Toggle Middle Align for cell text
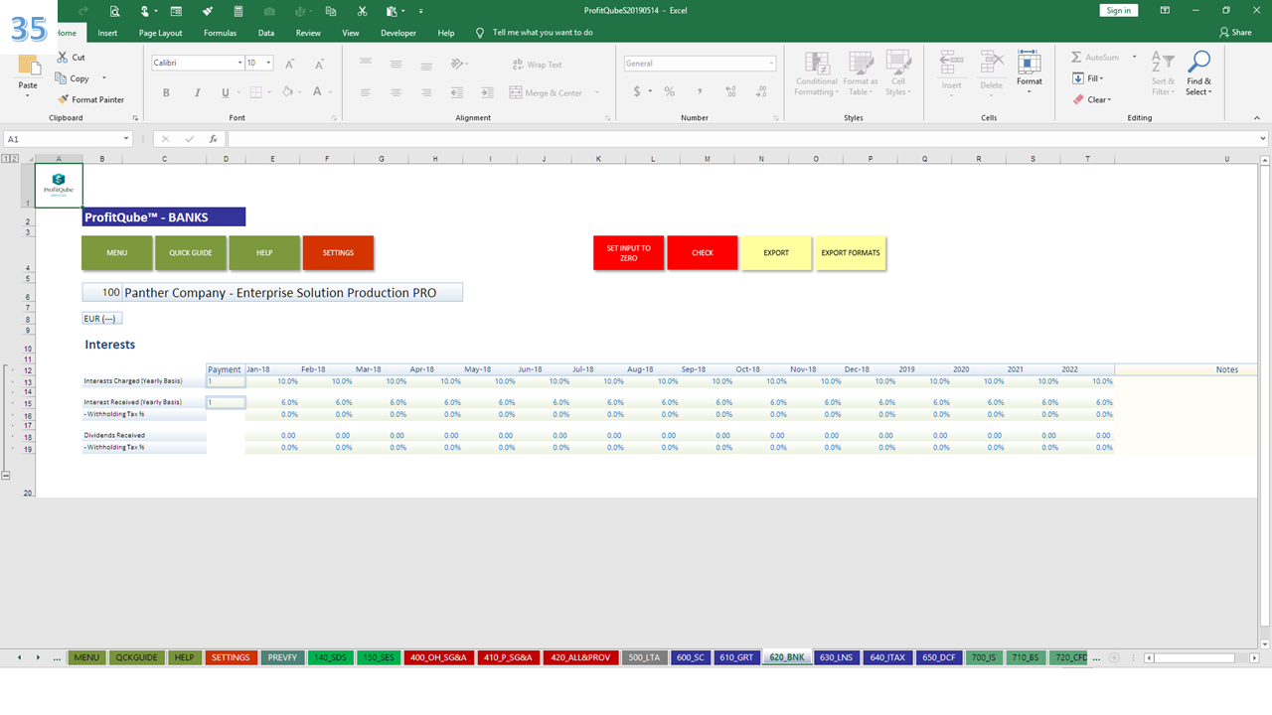Viewport: 1272px width, 715px height. tap(397, 64)
